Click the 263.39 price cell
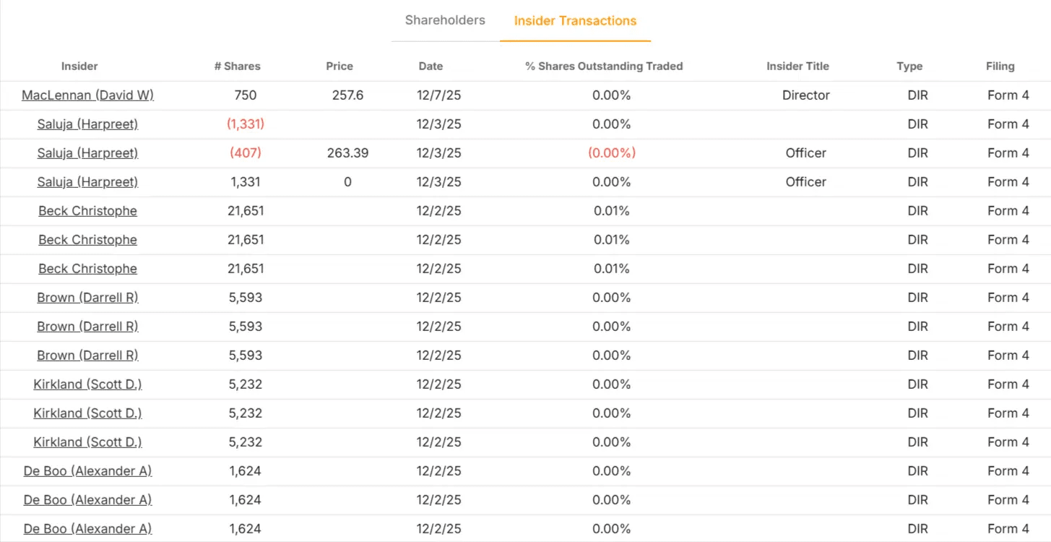This screenshot has height=542, width=1051. (347, 153)
